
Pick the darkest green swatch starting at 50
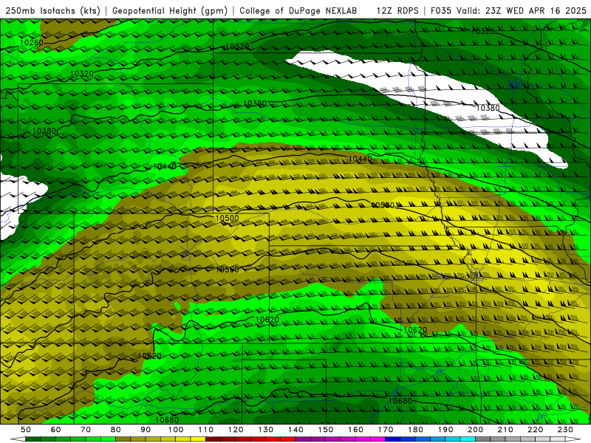coord(33,439)
